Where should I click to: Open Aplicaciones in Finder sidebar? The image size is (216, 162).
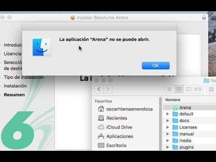(x=120, y=136)
